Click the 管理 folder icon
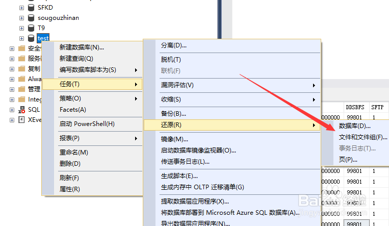Viewport: 389px width, 226px height. click(22, 89)
